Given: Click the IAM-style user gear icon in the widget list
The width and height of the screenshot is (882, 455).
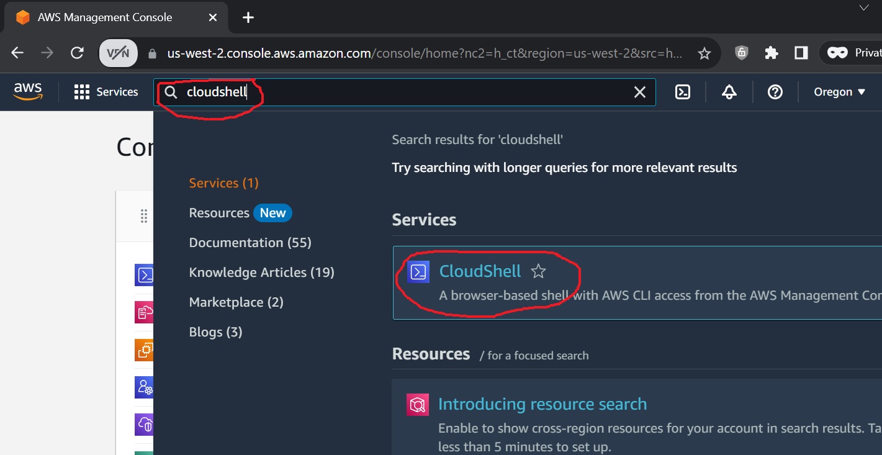Looking at the screenshot, I should [x=144, y=387].
